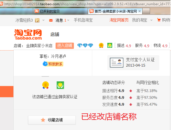
Task: Click the 高于97.50% value
Action: [x=147, y=98]
